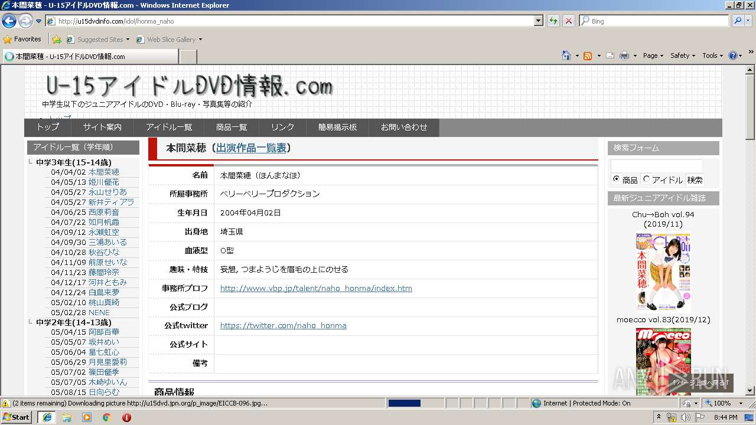Select the 商品 radio button
The width and height of the screenshot is (756, 425).
coord(616,179)
